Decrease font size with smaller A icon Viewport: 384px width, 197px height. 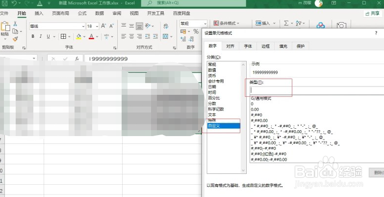coord(111,26)
